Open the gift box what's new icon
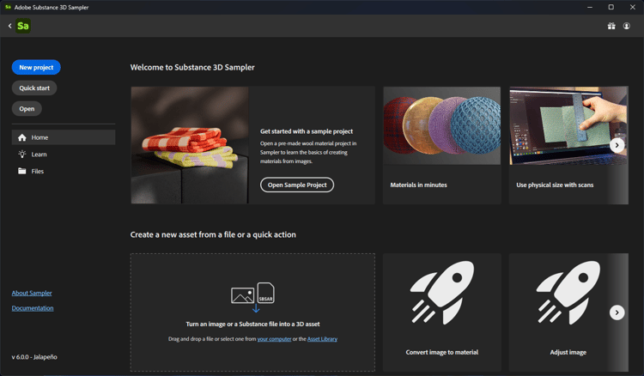This screenshot has width=644, height=376. (611, 26)
